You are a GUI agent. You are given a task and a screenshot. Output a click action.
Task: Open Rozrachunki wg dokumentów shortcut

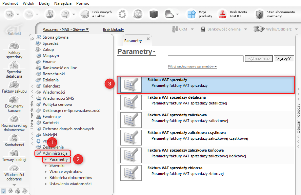point(14,123)
